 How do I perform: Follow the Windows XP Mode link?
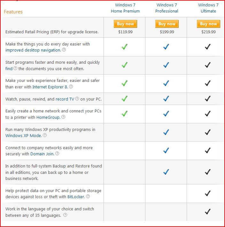click(x=24, y=135)
